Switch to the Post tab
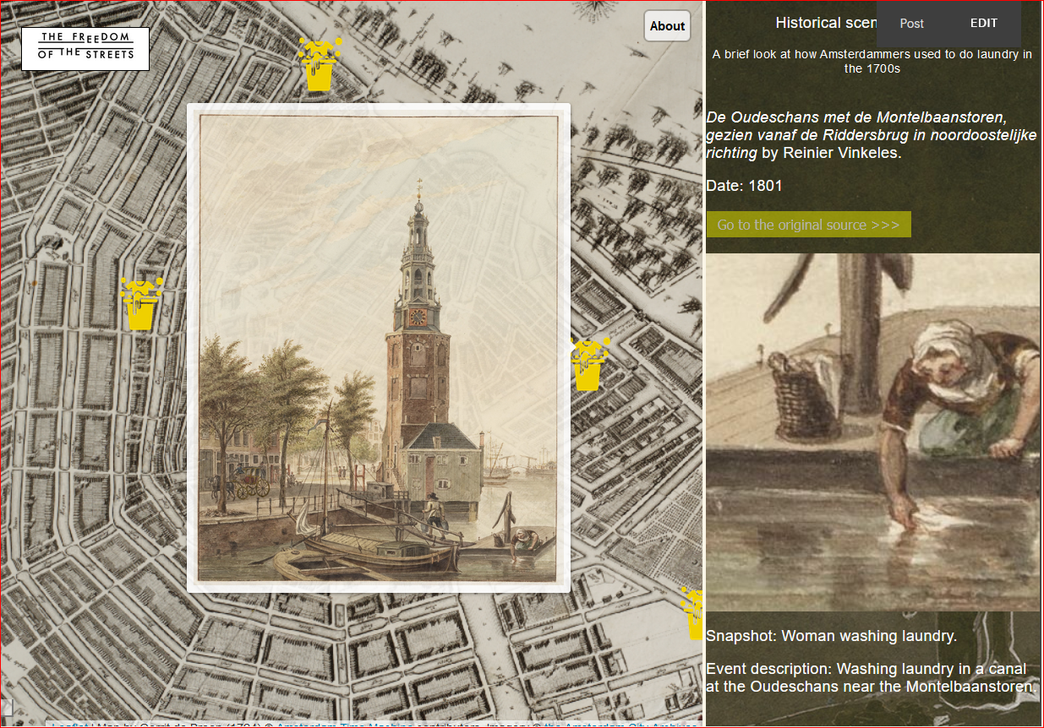1044x728 pixels. click(x=912, y=24)
